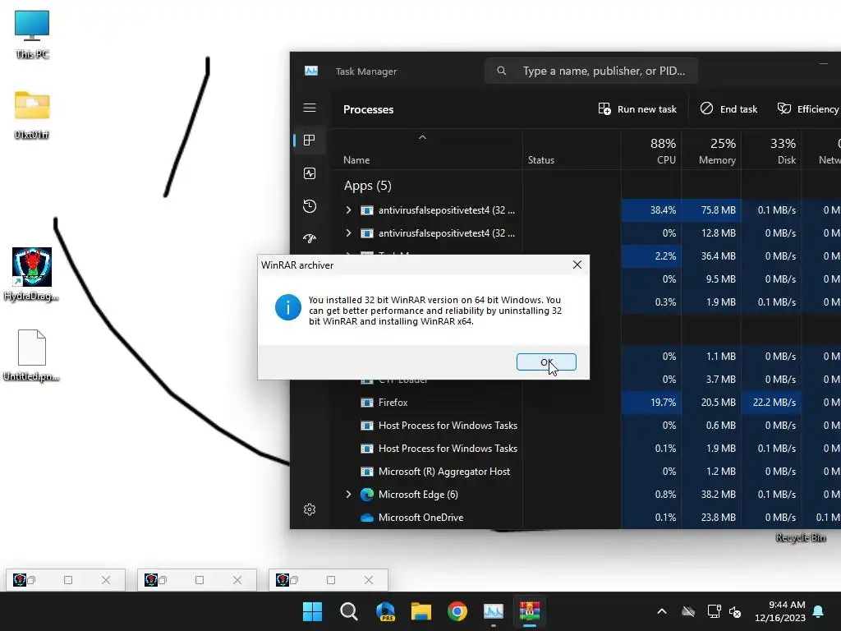Select the Untitled.png file on desktop
841x631 pixels.
pos(32,355)
